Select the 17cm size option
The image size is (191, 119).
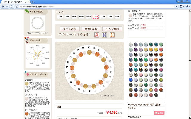(96, 17)
